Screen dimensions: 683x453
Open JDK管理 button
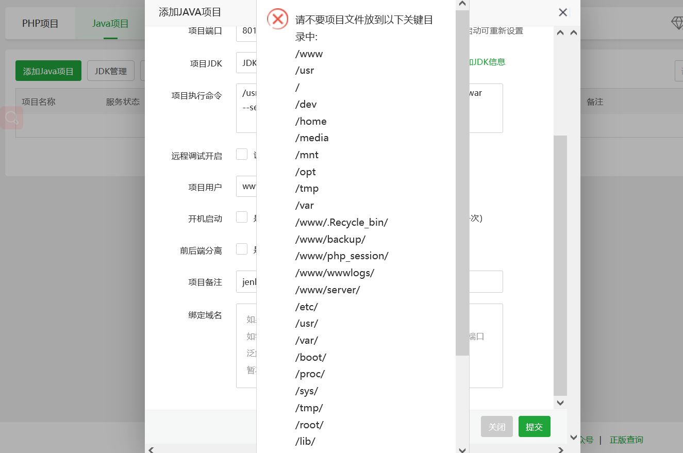(111, 71)
